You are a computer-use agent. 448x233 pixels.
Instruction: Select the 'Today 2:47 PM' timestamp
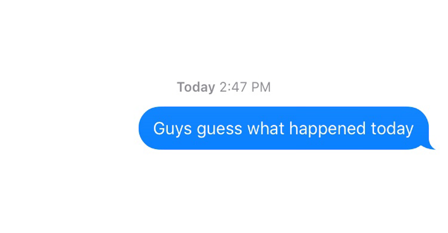pyautogui.click(x=224, y=87)
